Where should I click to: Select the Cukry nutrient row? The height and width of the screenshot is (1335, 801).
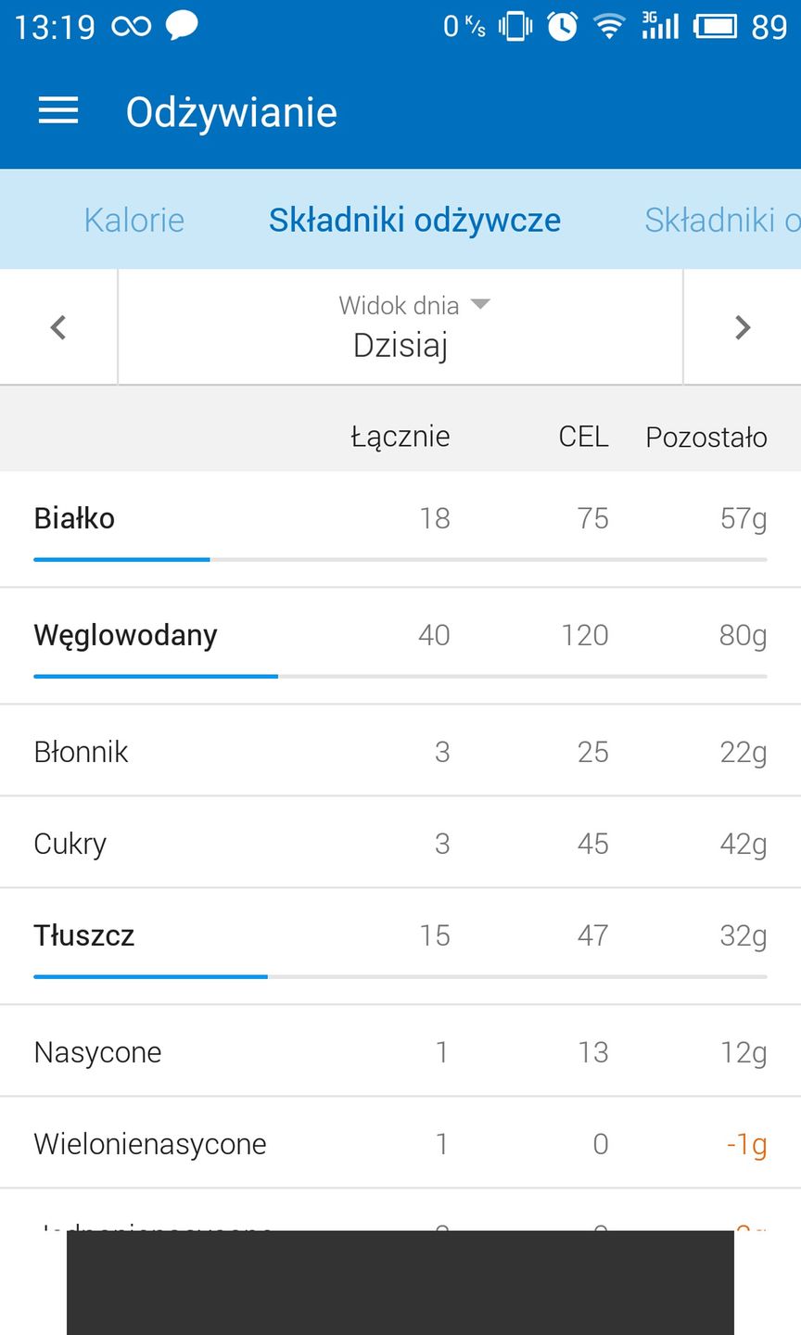(x=400, y=843)
